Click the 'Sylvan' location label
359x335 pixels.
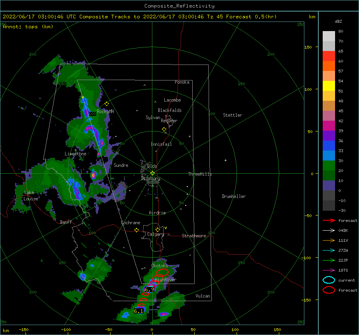[x=153, y=117]
